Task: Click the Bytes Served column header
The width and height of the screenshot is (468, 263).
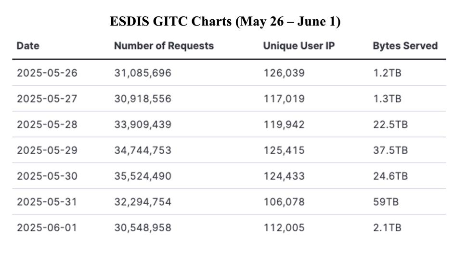Action: 405,46
